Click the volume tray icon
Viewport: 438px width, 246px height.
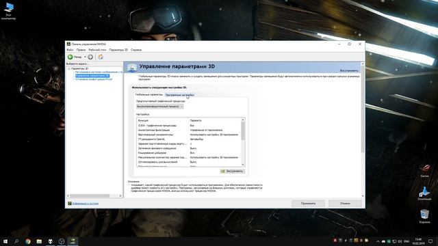[400, 241]
